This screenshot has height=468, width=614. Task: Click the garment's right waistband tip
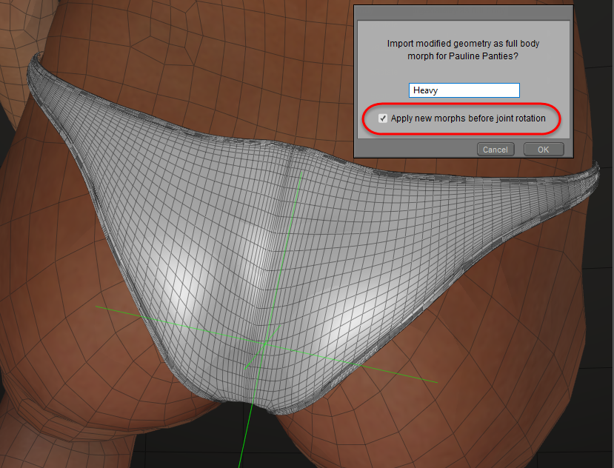click(x=593, y=176)
